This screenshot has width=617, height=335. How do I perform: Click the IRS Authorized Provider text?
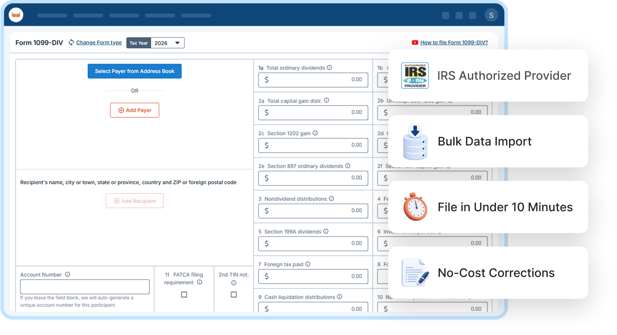pos(504,75)
